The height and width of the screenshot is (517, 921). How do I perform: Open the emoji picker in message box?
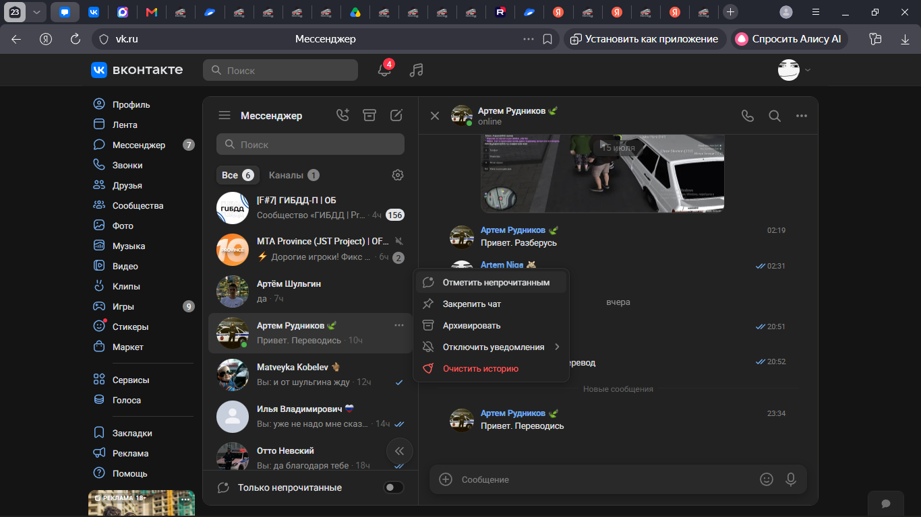767,479
